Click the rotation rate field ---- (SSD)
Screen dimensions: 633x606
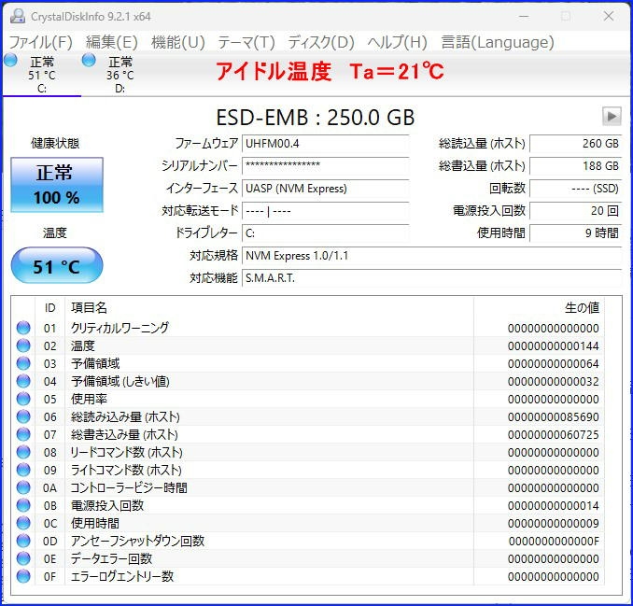pyautogui.click(x=575, y=188)
